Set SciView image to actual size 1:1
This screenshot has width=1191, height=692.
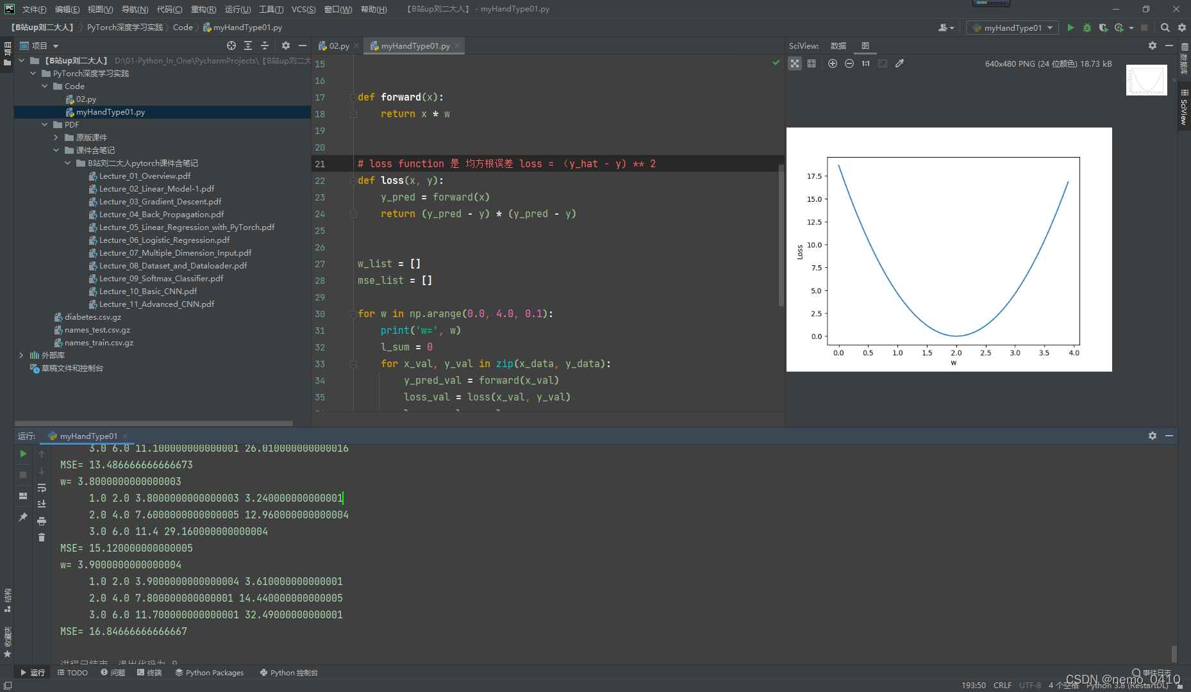tap(866, 63)
